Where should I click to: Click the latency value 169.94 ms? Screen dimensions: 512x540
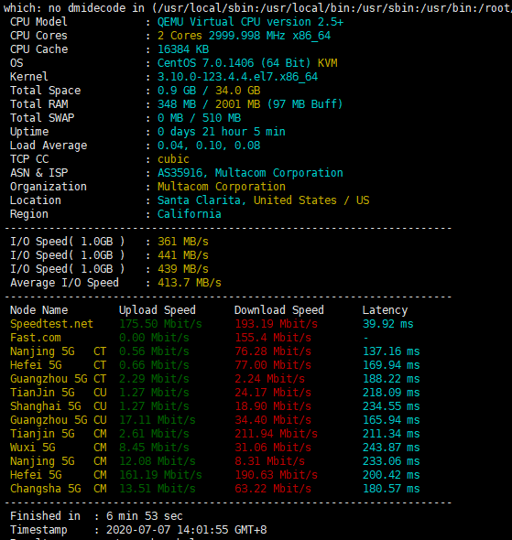tap(391, 365)
